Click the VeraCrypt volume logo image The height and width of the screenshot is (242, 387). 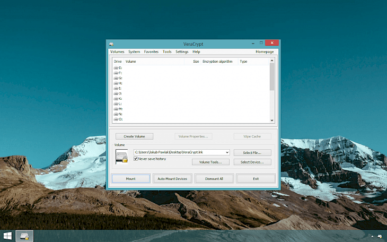[x=122, y=157]
